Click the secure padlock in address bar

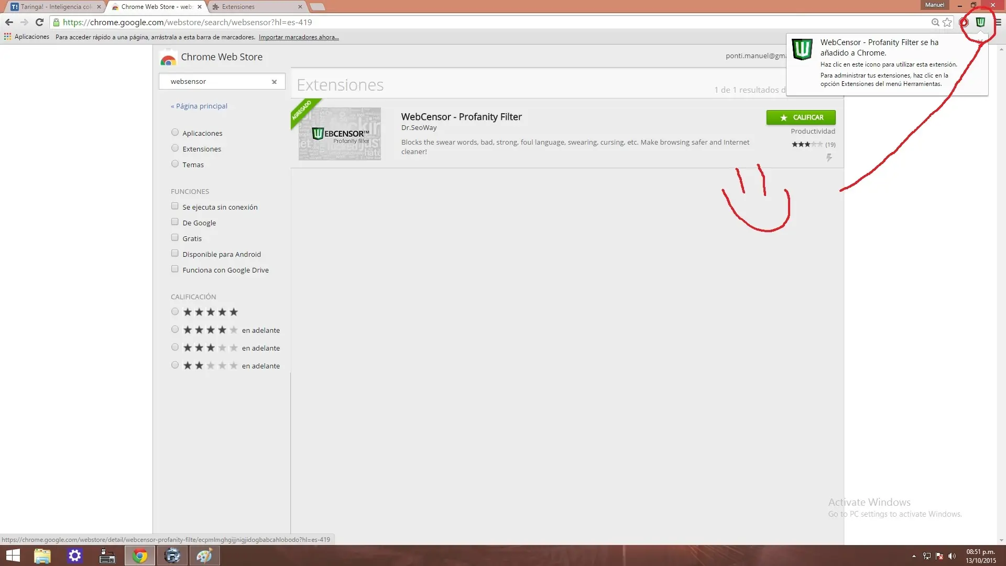click(x=57, y=22)
